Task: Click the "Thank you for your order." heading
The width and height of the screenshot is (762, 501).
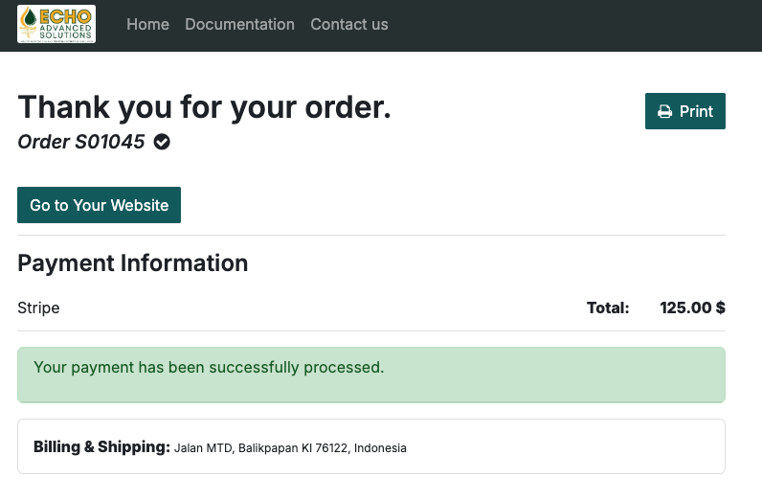Action: 204,107
